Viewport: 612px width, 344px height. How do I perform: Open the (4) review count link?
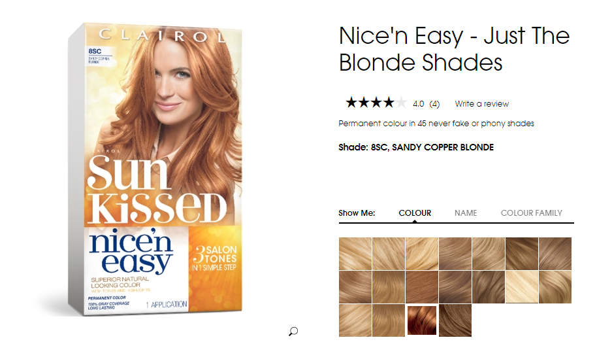(434, 104)
